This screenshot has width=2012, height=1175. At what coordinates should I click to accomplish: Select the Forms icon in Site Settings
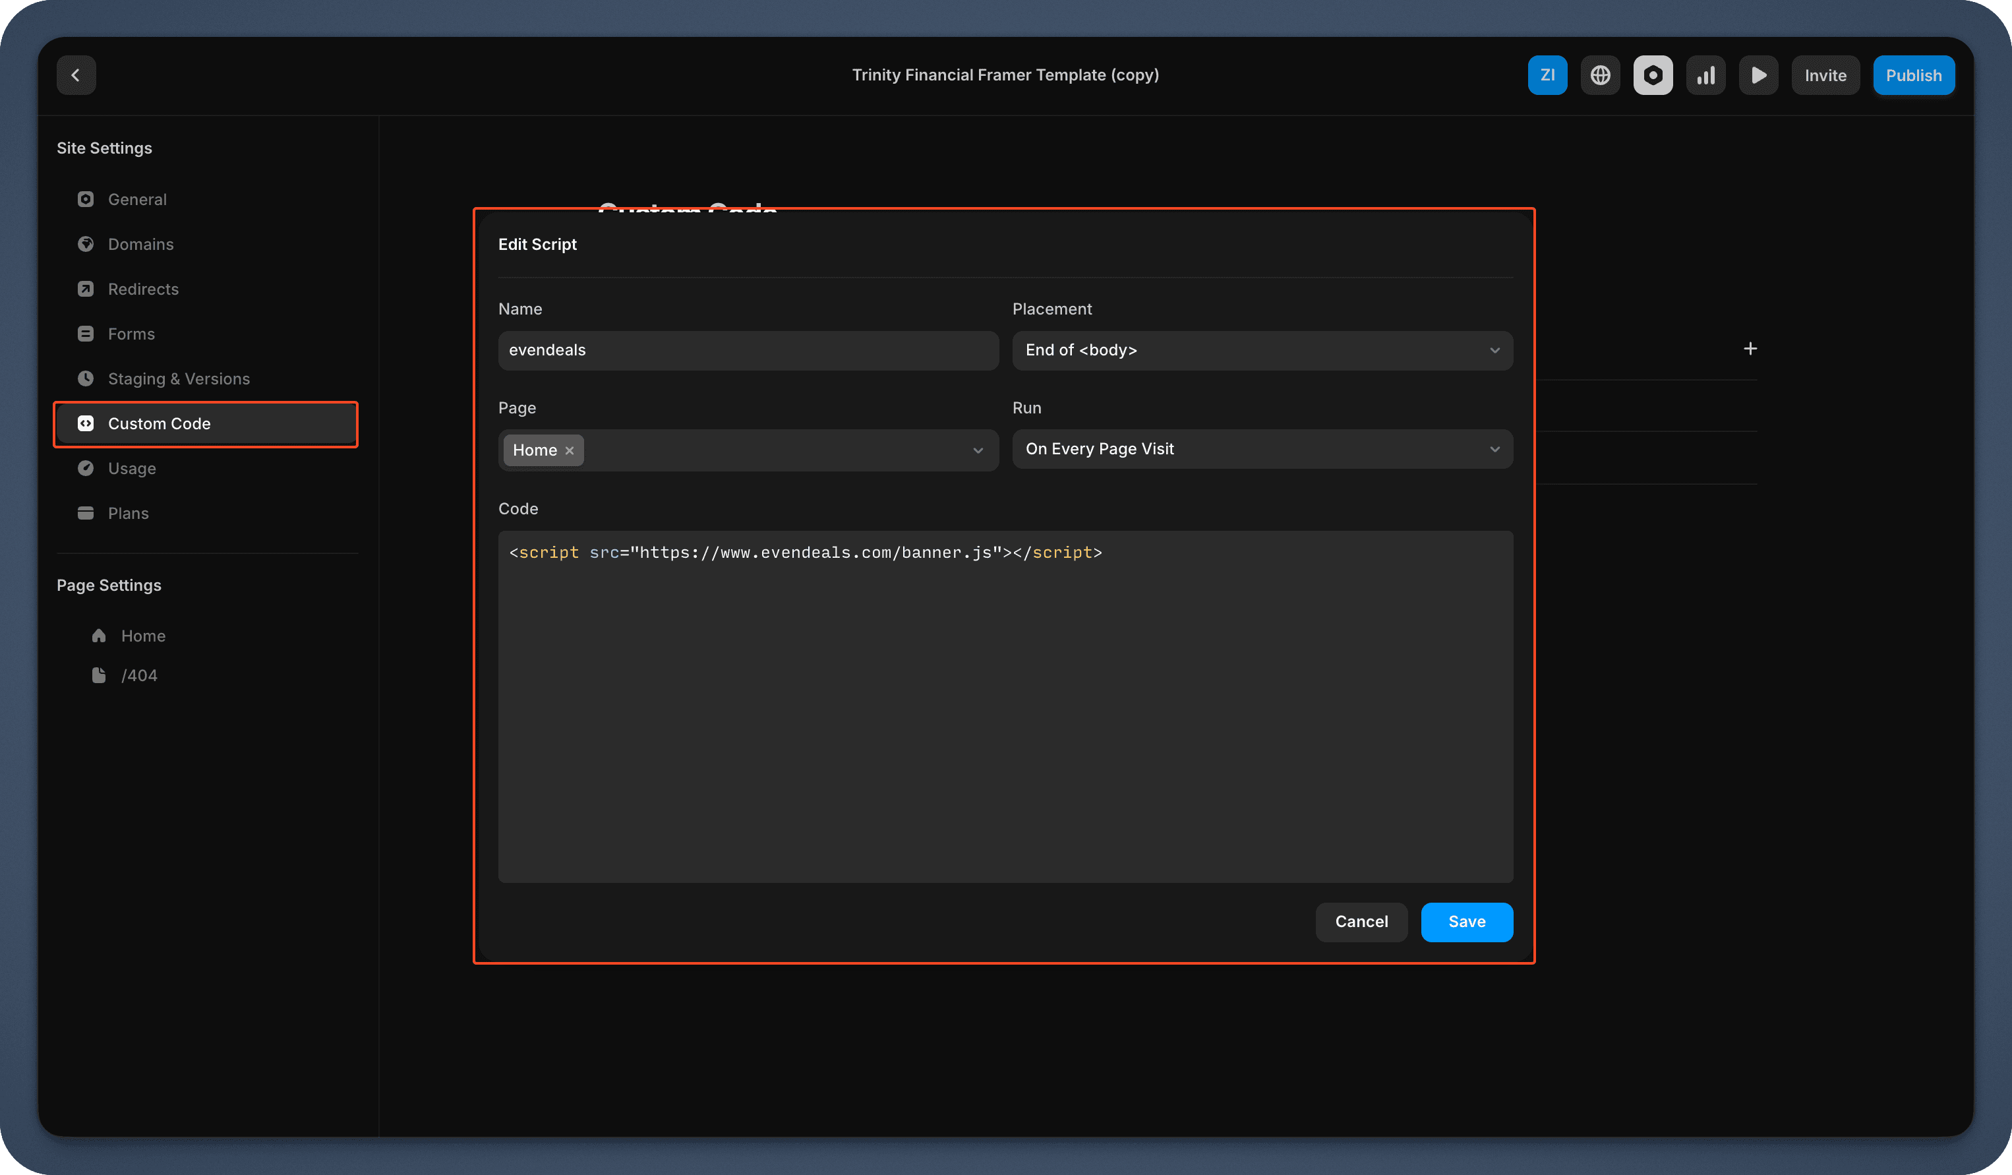(x=86, y=333)
